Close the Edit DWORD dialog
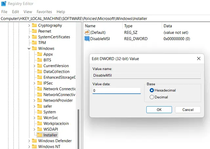The height and width of the screenshot is (149, 210). [x=199, y=59]
